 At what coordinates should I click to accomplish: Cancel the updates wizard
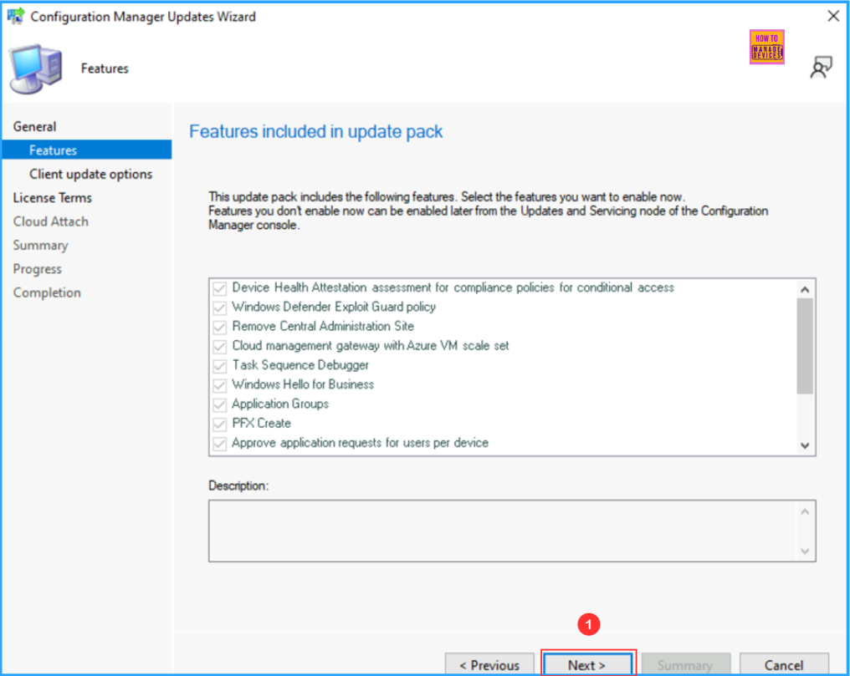[784, 664]
